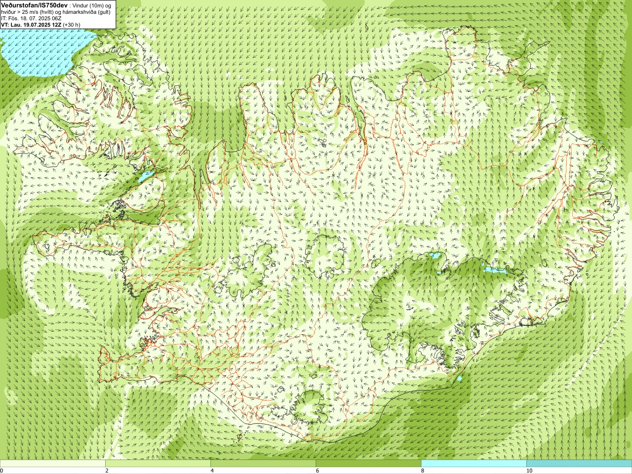Image resolution: width=632 pixels, height=474 pixels.
Task: Click the light cyan 8–10 legend segment
Action: click(x=474, y=464)
